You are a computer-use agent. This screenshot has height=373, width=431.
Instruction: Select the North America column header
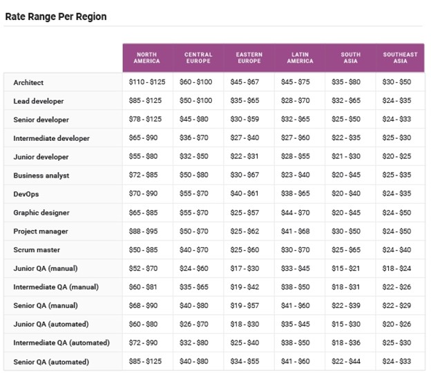[x=146, y=58]
